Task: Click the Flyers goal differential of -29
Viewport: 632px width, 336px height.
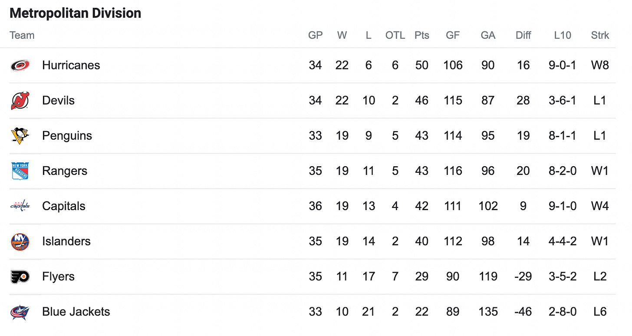Action: click(523, 277)
